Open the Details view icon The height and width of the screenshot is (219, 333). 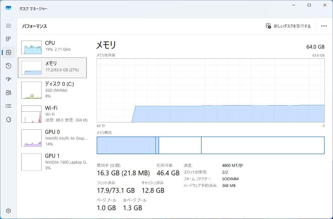pos(8,106)
